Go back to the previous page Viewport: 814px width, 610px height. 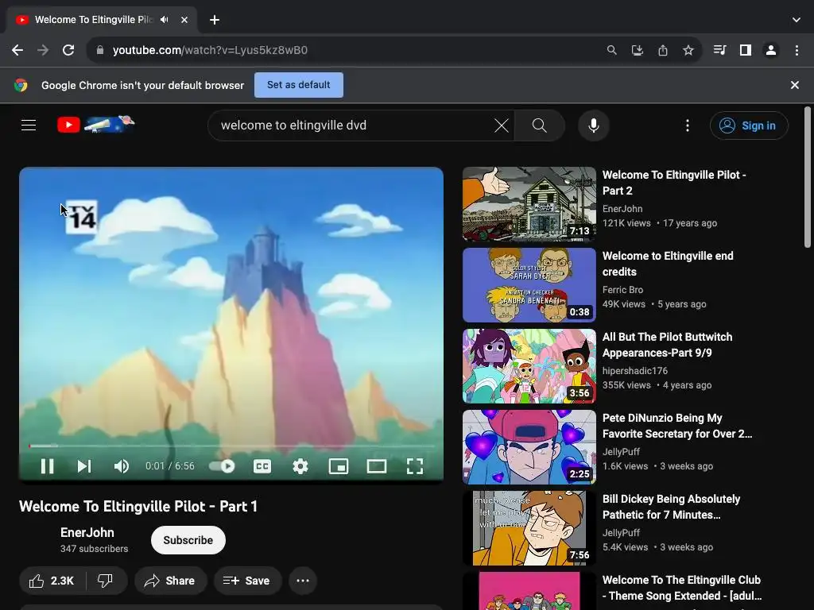click(17, 50)
